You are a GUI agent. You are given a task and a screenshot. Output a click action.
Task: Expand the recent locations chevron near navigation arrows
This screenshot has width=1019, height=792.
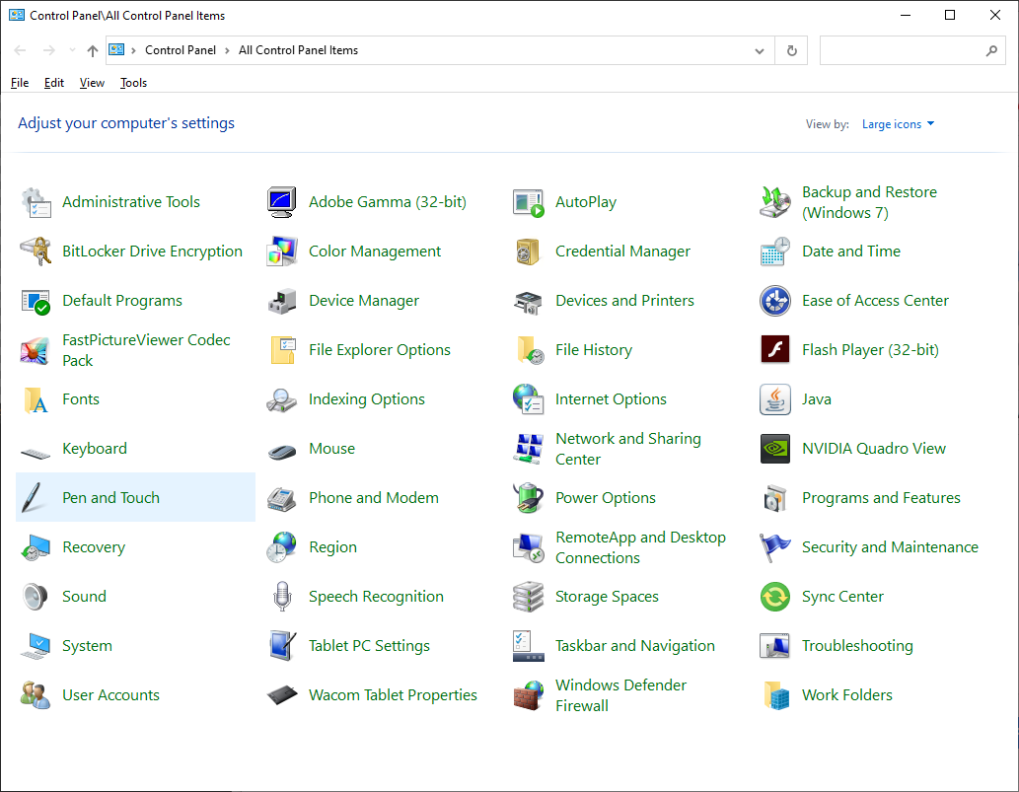72,50
